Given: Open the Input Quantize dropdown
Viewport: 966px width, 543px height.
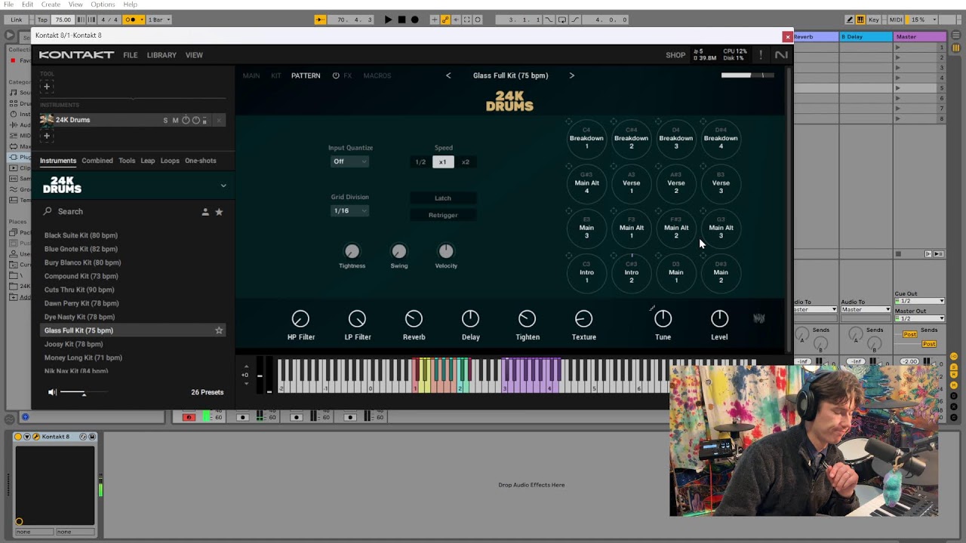Looking at the screenshot, I should 350,161.
